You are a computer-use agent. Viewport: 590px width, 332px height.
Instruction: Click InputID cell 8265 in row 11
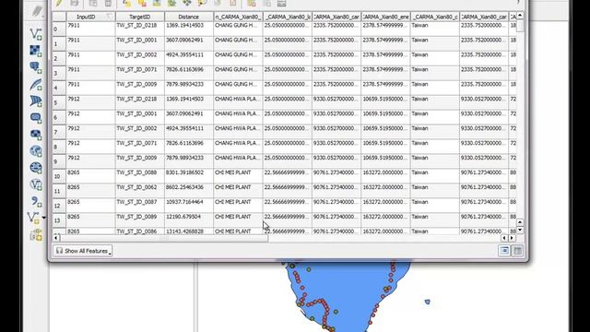pos(90,191)
